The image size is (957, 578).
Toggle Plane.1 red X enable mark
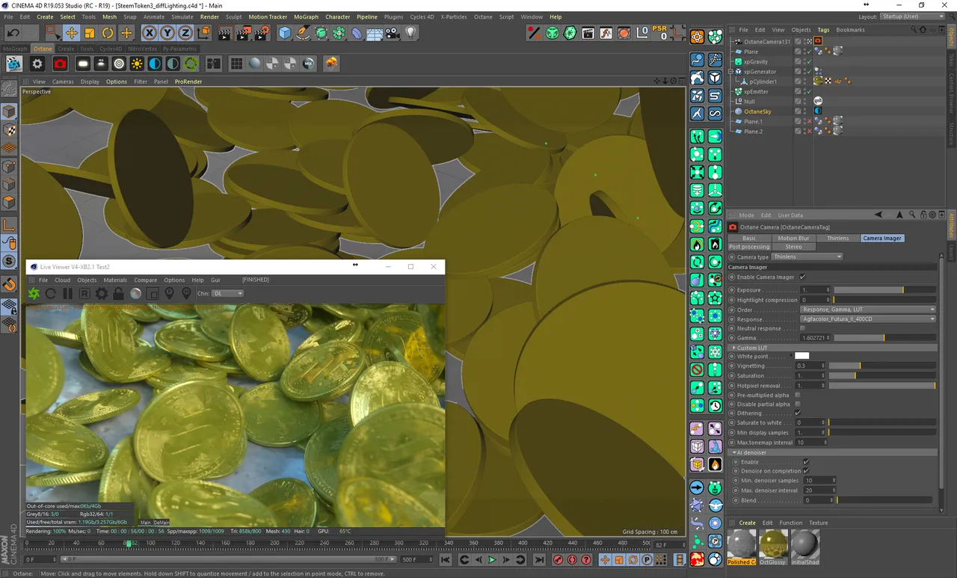point(808,121)
